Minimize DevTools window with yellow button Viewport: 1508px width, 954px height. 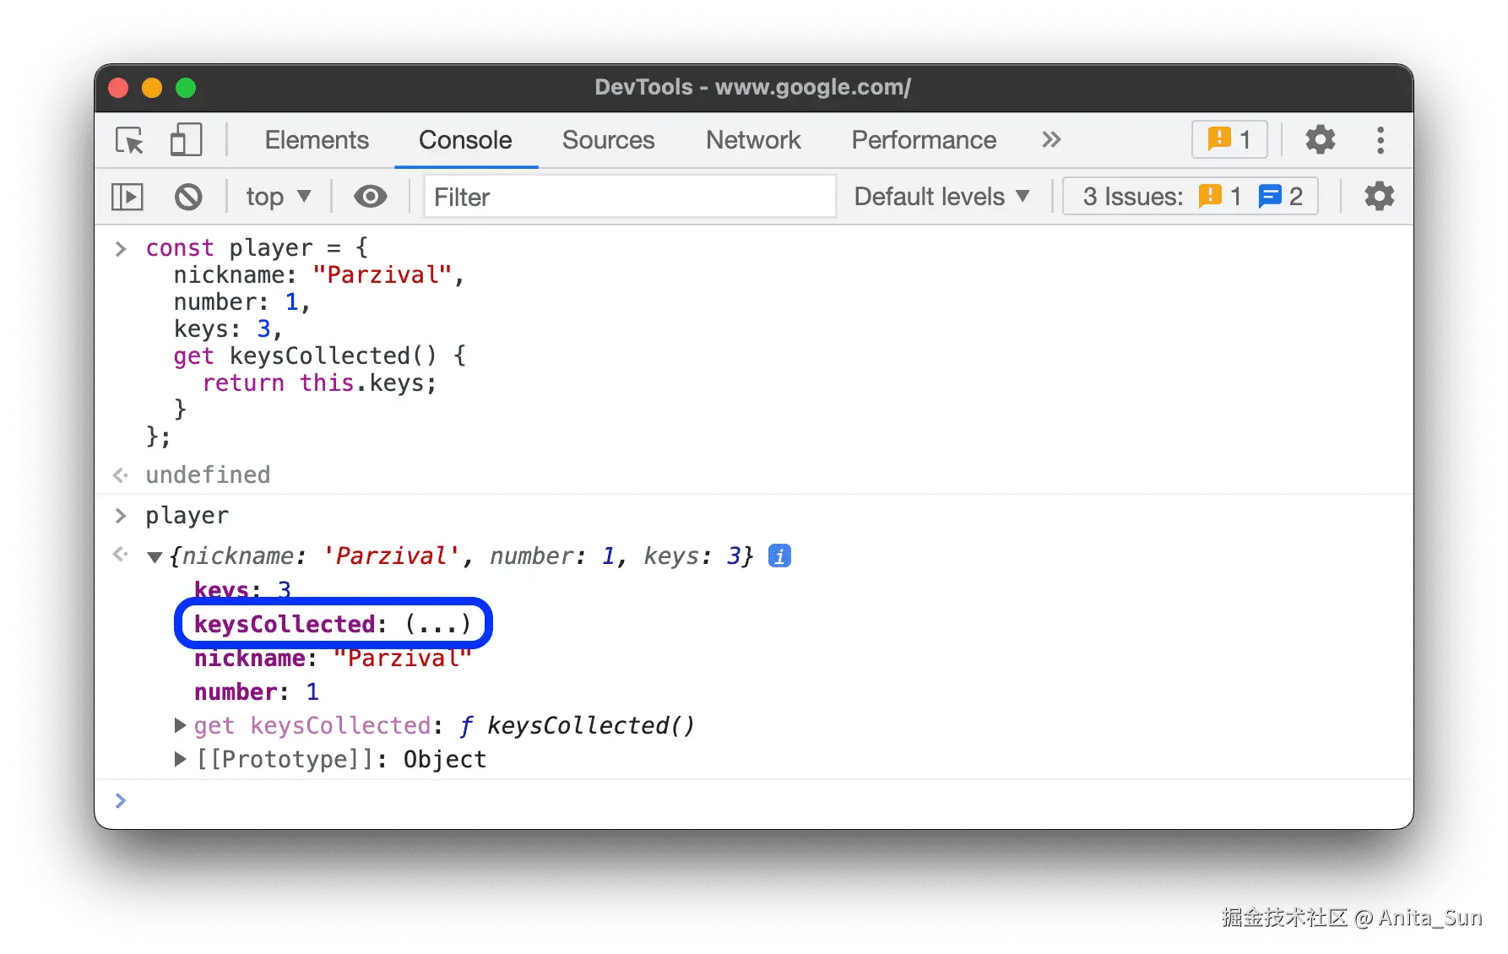(152, 88)
